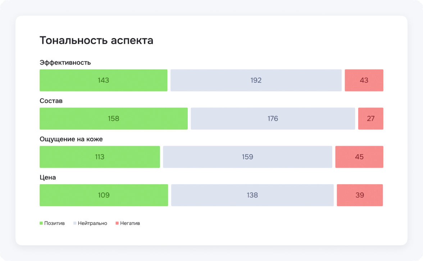Screen dimensions: 423x261
Task: Select the Эффективность neutral bar with 192
Action: click(256, 80)
